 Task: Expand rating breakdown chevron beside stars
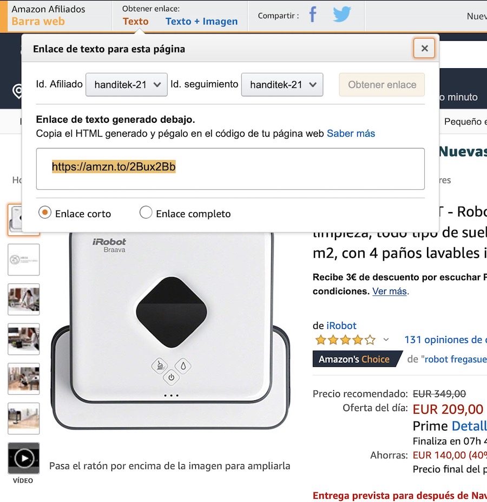tap(386, 340)
